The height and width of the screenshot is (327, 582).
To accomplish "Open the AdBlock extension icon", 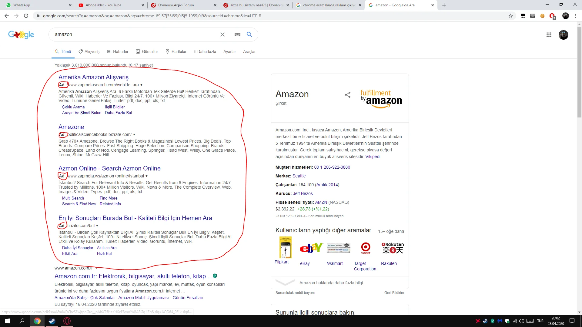I will (x=552, y=16).
